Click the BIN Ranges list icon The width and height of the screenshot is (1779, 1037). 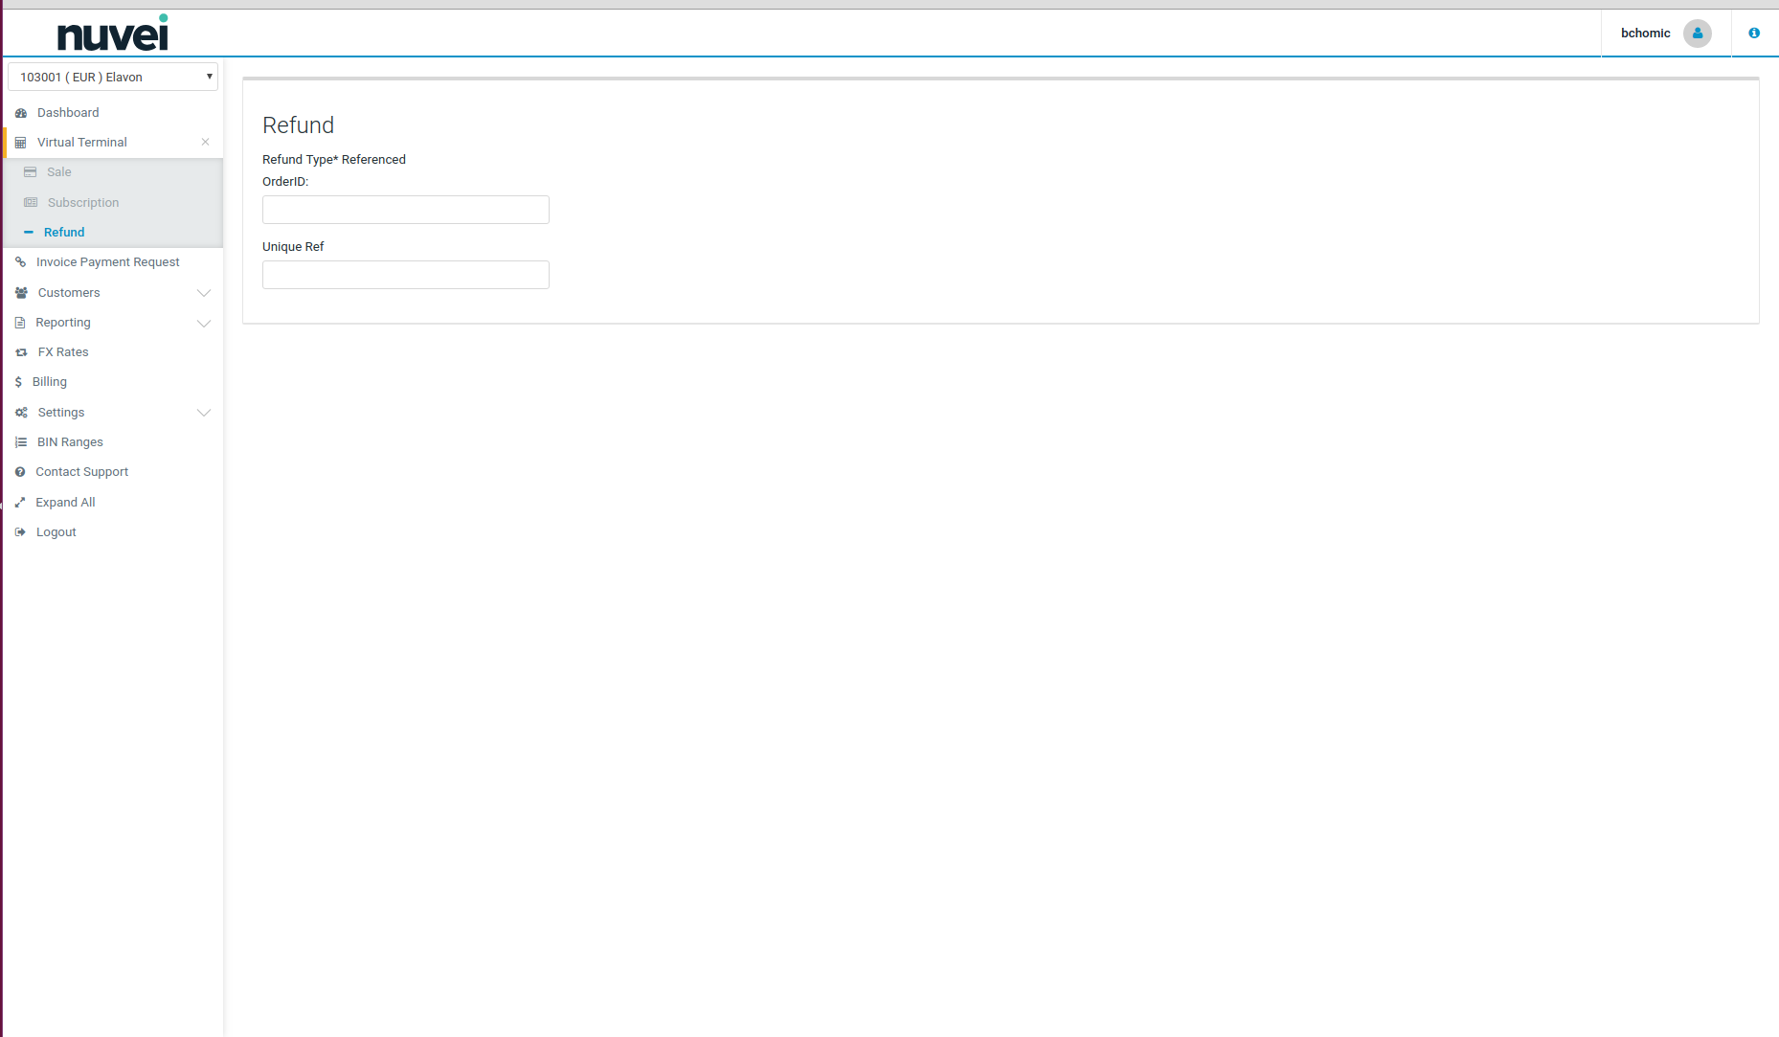pyautogui.click(x=21, y=442)
